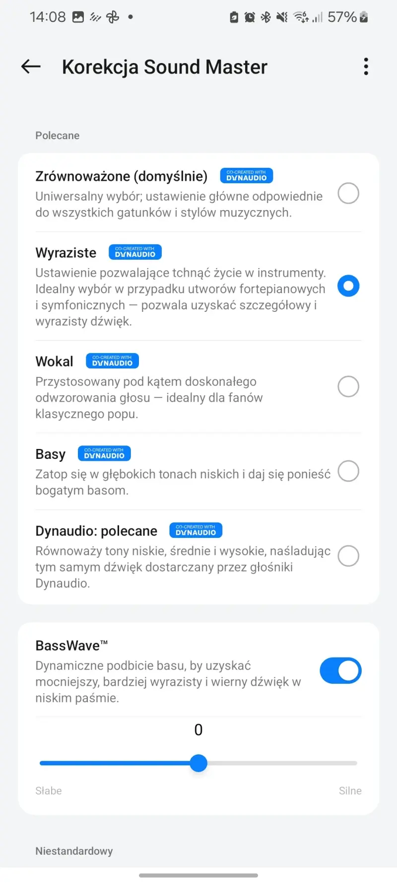The height and width of the screenshot is (883, 397).
Task: Select the Basy radio button
Action: pos(348,471)
